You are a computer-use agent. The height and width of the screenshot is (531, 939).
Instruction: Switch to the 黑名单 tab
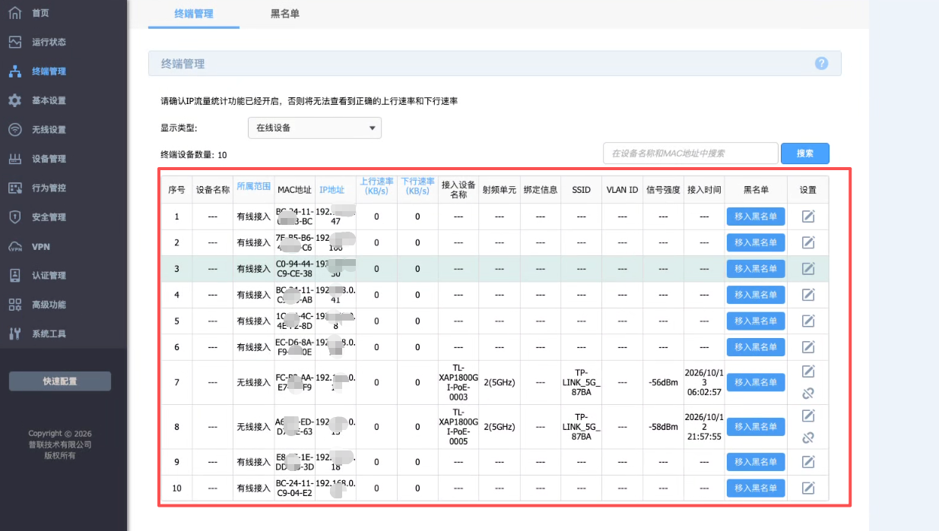[285, 14]
